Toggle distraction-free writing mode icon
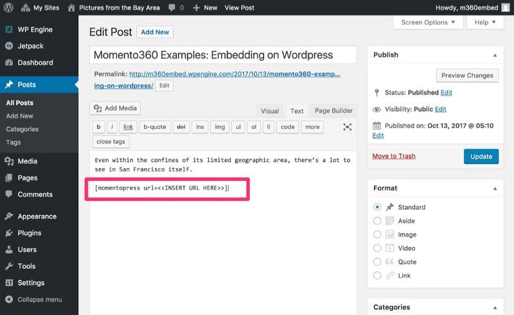514x315 pixels. (348, 127)
